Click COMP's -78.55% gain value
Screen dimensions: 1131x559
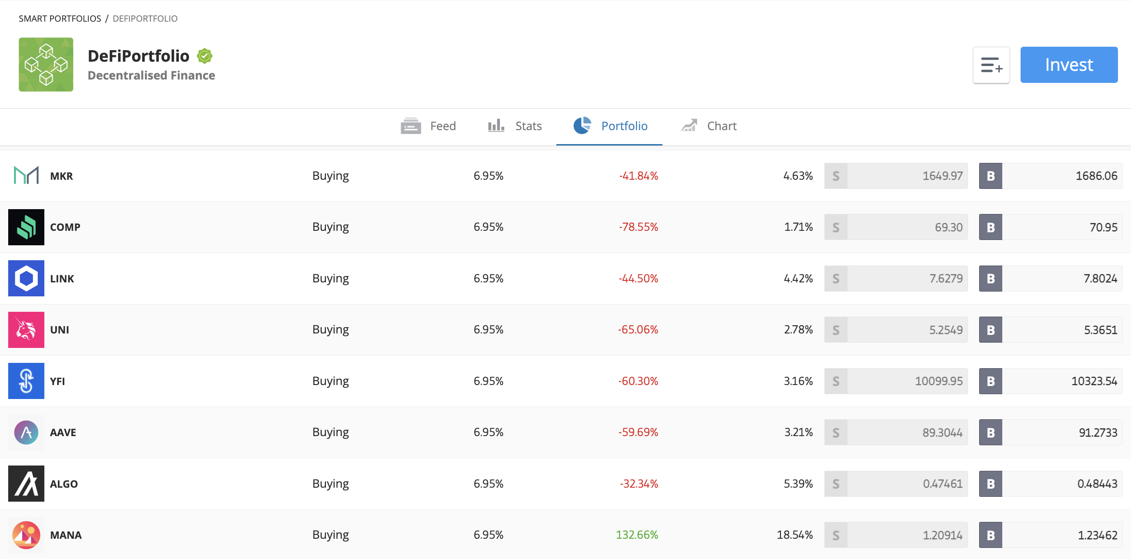pos(638,227)
